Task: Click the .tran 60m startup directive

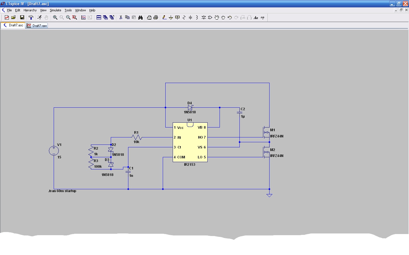Action: coord(62,191)
